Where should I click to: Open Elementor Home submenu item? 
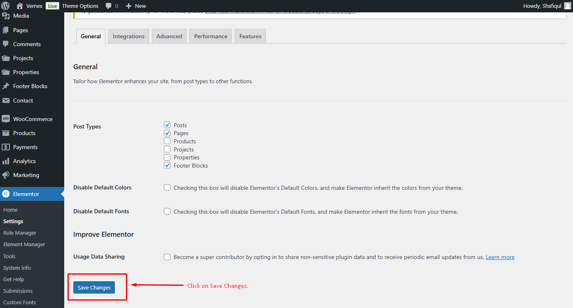(11, 210)
